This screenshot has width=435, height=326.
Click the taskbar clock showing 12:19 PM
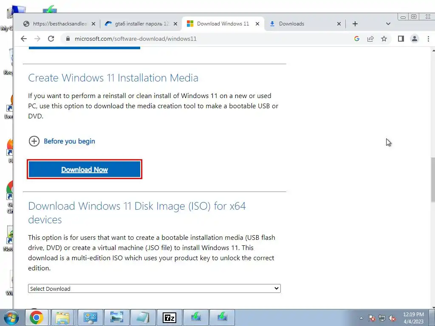tap(413, 318)
